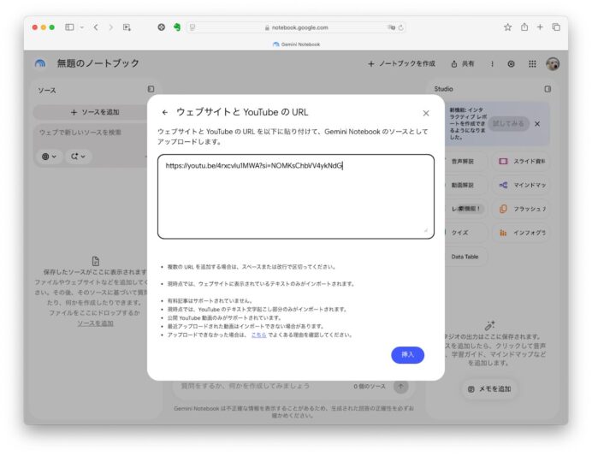The height and width of the screenshot is (456, 592).
Task: Select フラッシュカード tile icon
Action: coord(503,209)
